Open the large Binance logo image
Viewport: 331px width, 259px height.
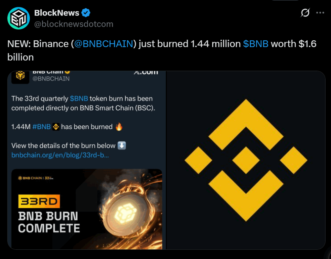click(246, 160)
